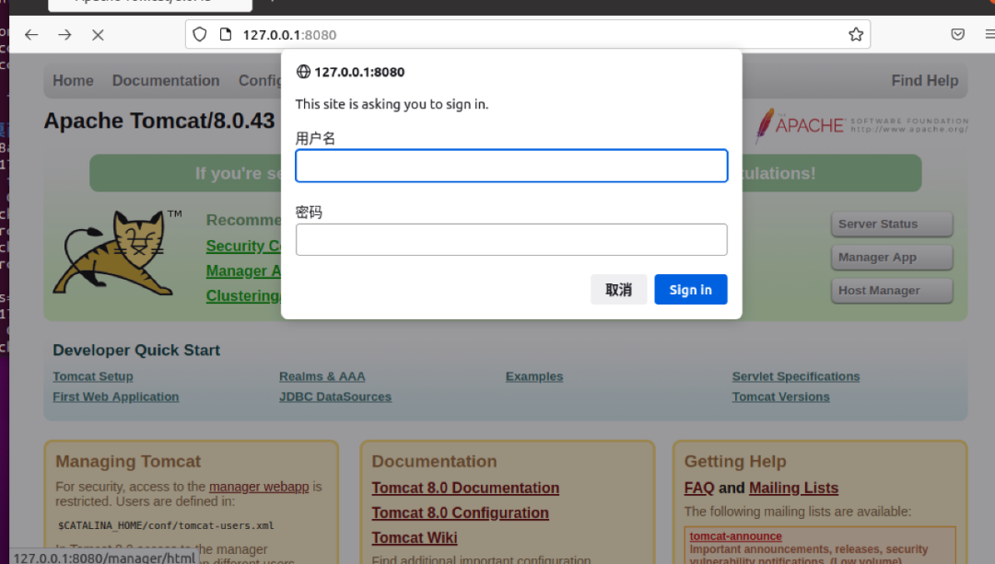Select Documentation in the Tomcat nav bar
The image size is (995, 564).
tap(166, 80)
